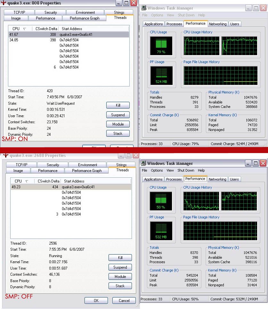Click CPU sort arrow in quake3.exe:808 window

25,29
